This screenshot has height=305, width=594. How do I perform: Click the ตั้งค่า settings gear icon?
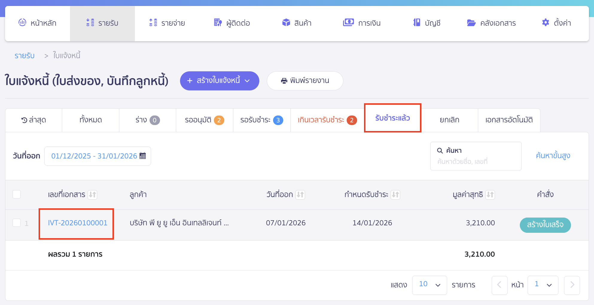pyautogui.click(x=545, y=22)
